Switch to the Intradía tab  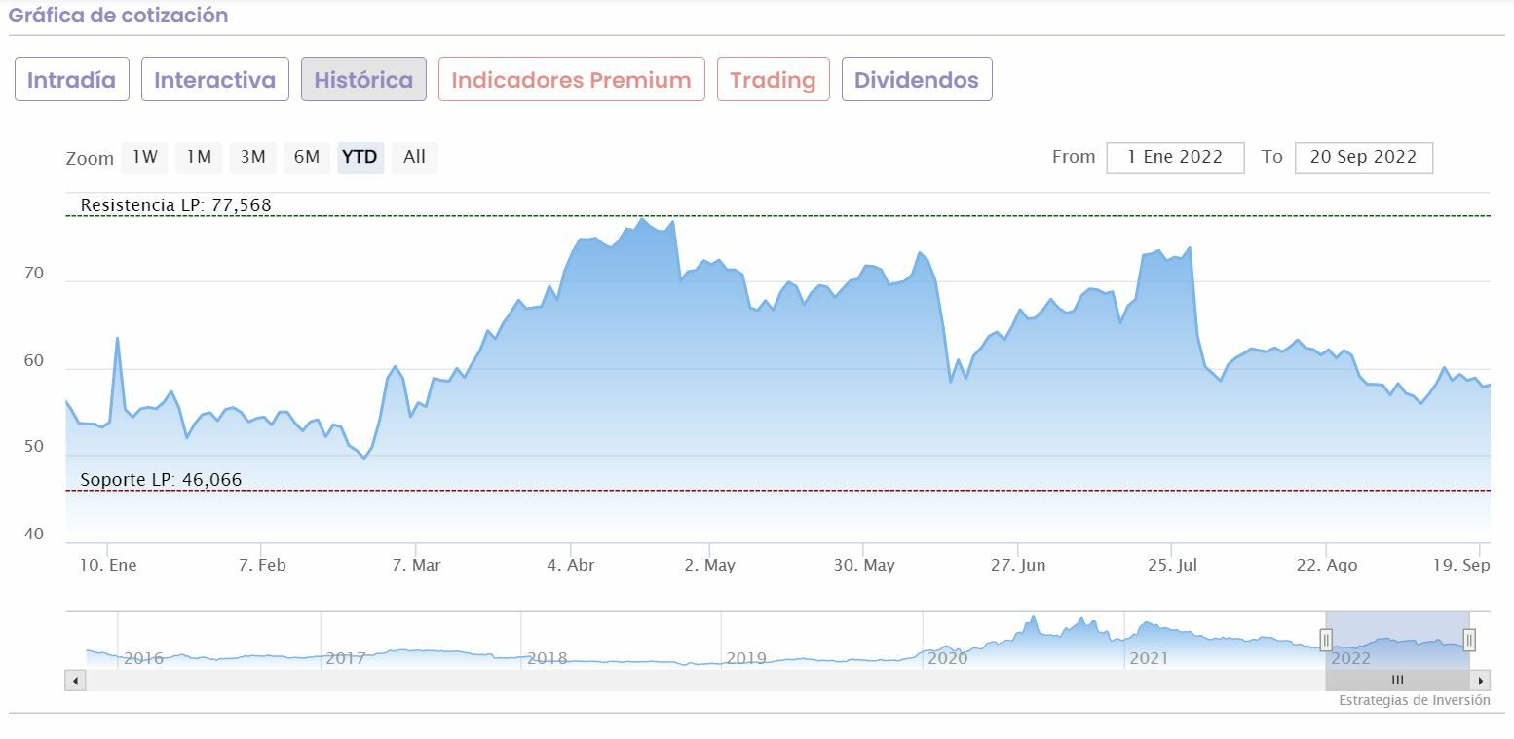point(71,80)
